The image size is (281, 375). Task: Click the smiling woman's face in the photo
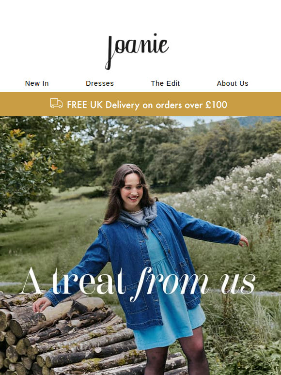[132, 192]
